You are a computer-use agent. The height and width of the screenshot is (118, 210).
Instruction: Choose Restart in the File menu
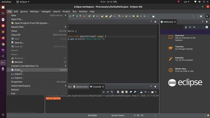(37, 89)
